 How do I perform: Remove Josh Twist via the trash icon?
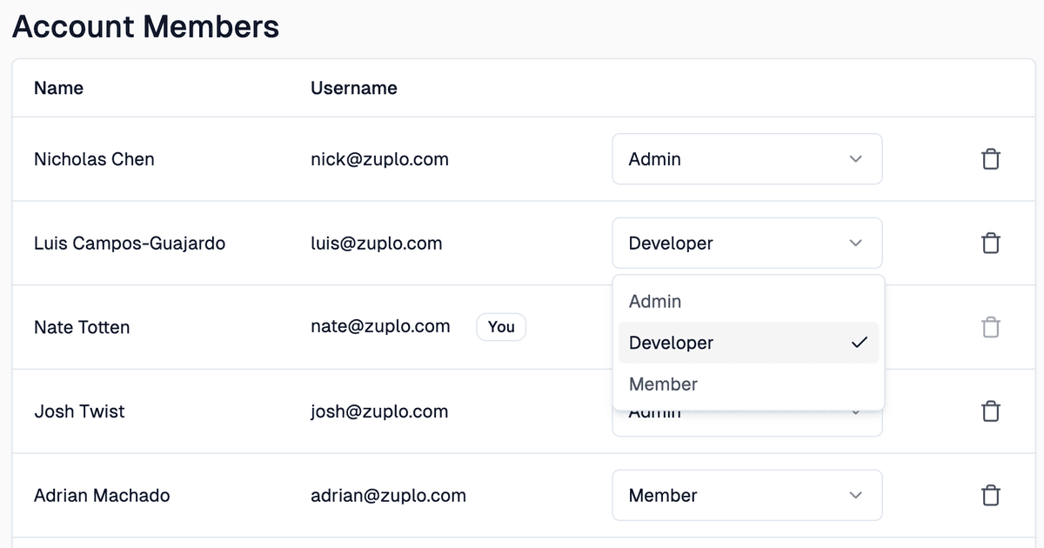[990, 411]
